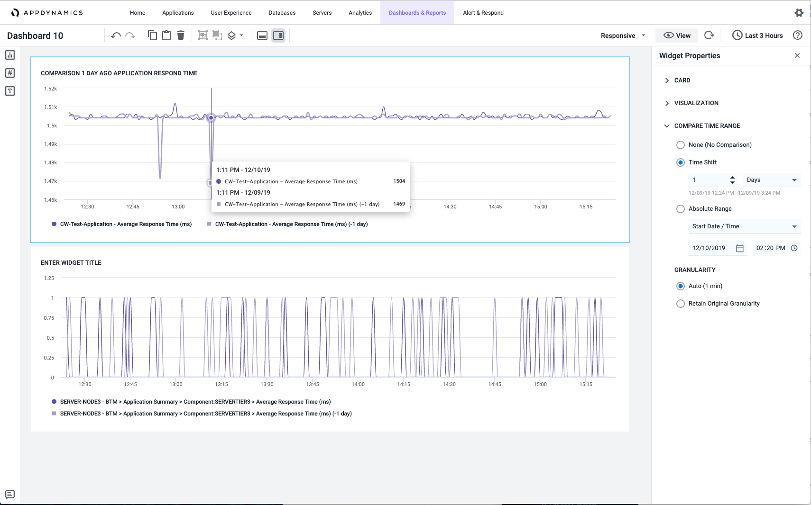Open the feedback chat icon
Screen dimensions: 811x505
(10, 495)
